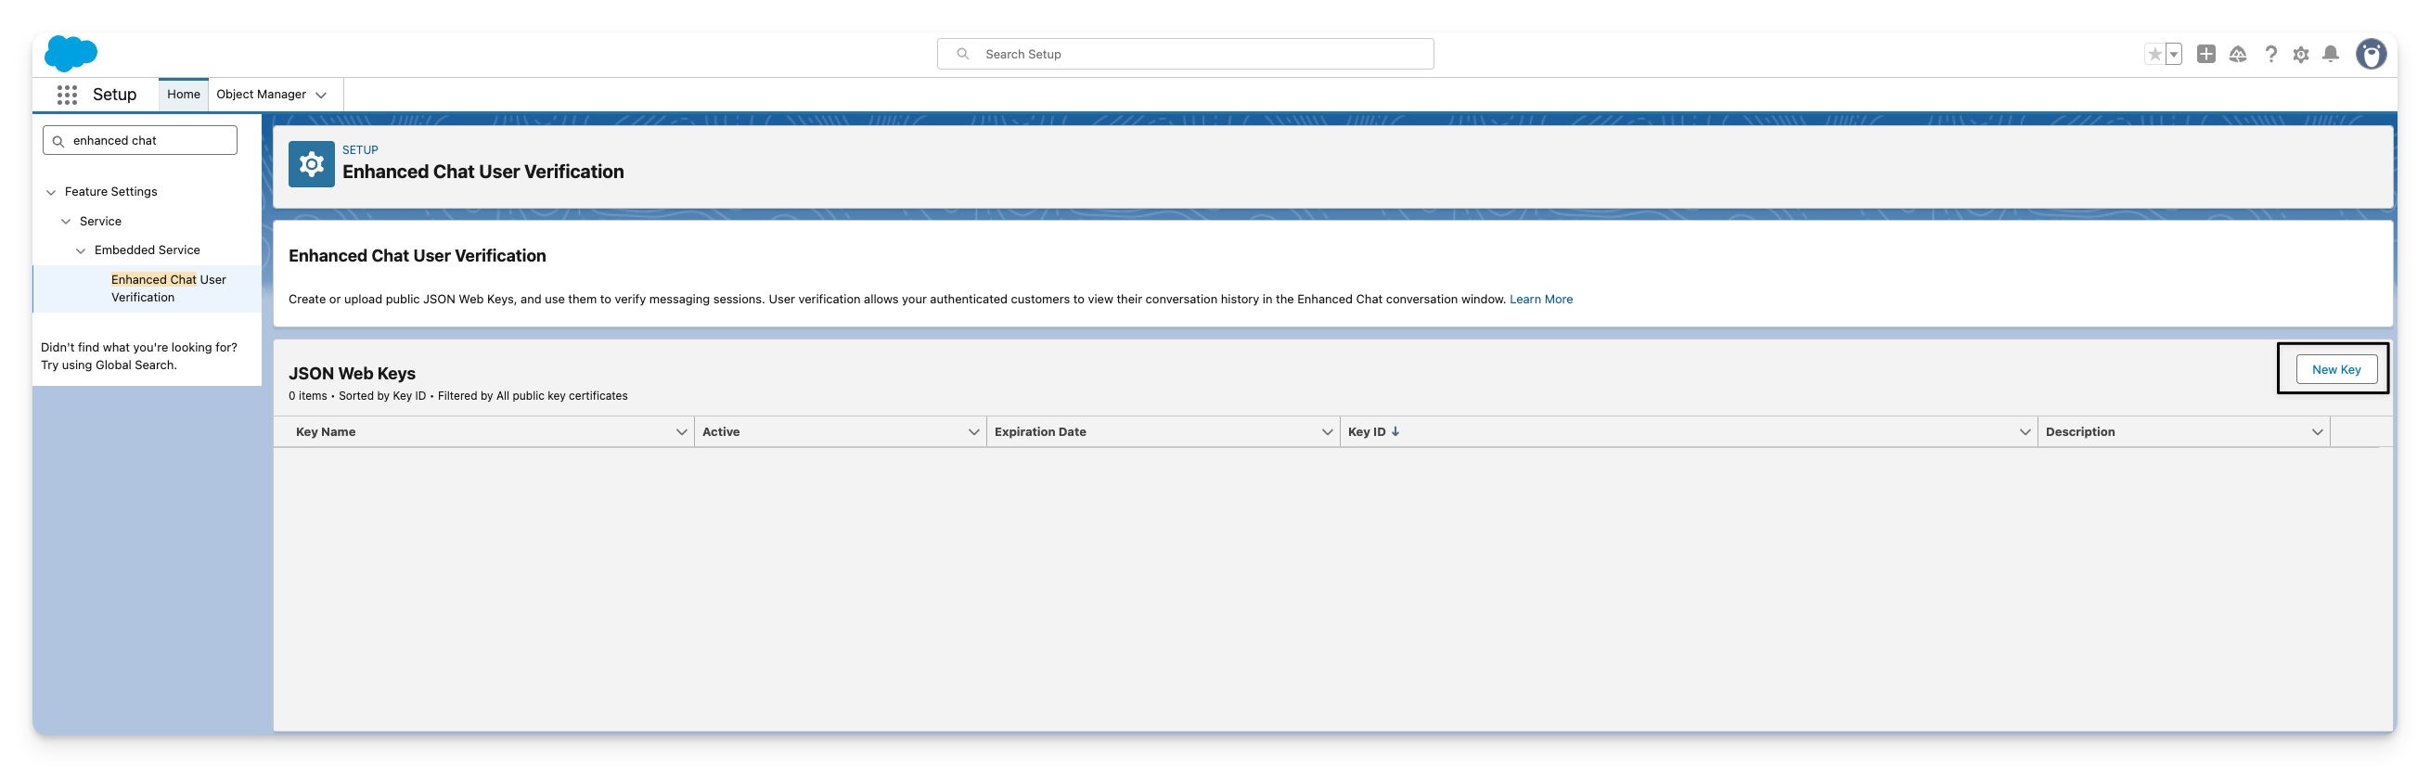Follow the Learn More link
The image size is (2430, 768).
(x=1540, y=299)
